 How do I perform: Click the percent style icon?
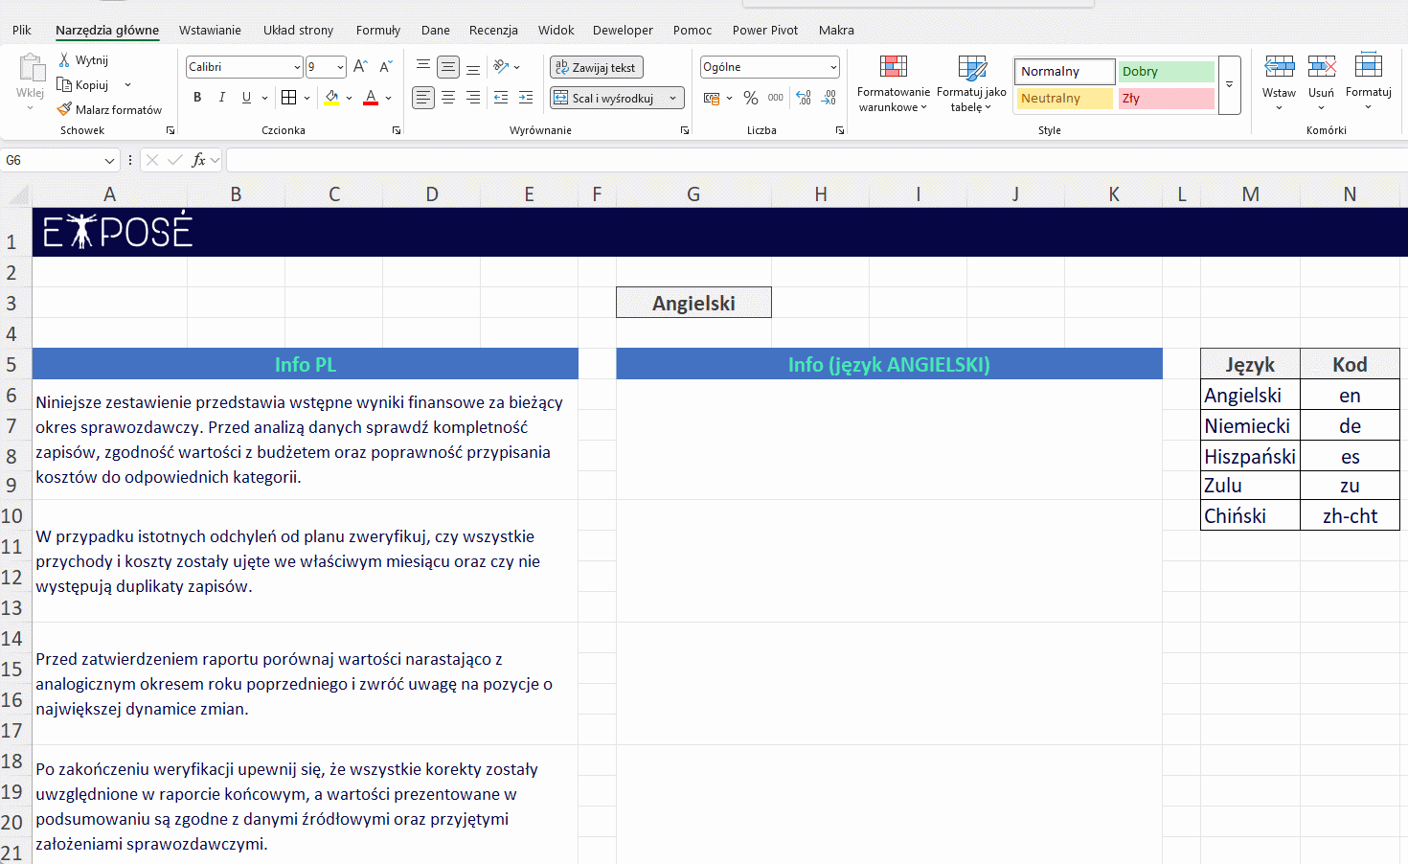click(x=751, y=98)
